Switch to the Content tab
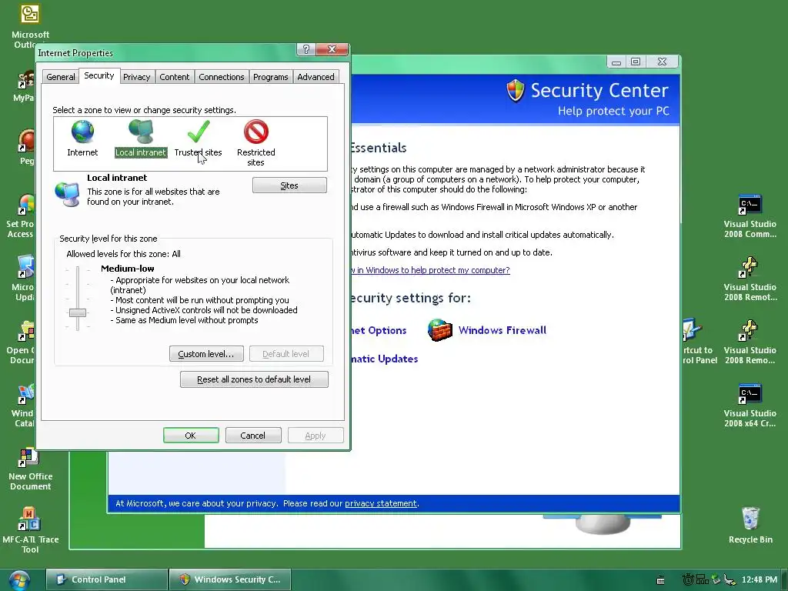 point(175,77)
